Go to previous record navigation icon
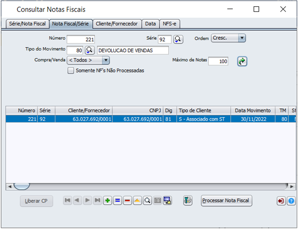The image size is (299, 229). (77, 200)
